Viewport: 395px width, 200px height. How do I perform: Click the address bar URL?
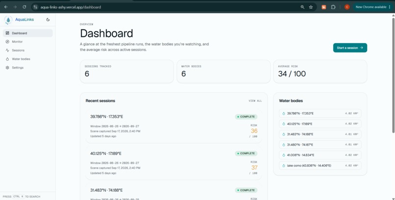(x=71, y=7)
